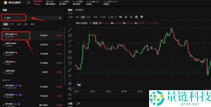Switch to the 交易 tab at bottom
The height and width of the screenshot is (107, 211).
pos(70,104)
